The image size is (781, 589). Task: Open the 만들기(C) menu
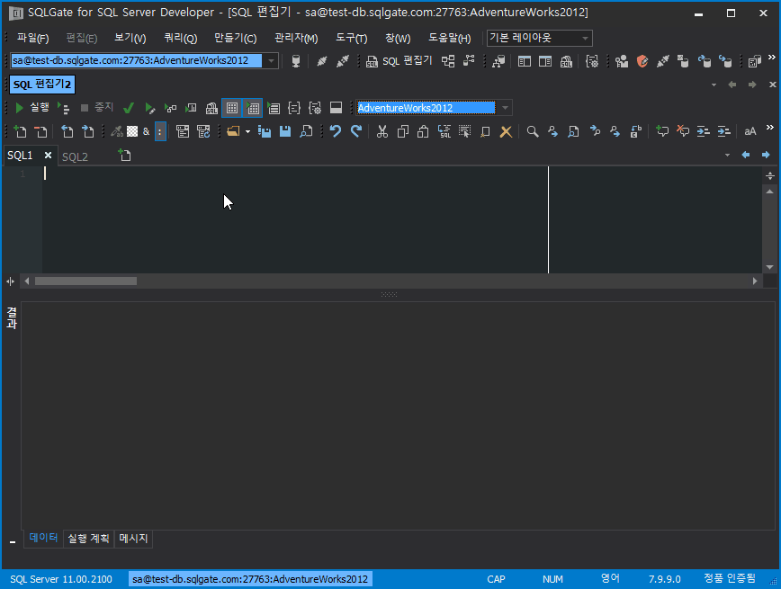pyautogui.click(x=235, y=39)
